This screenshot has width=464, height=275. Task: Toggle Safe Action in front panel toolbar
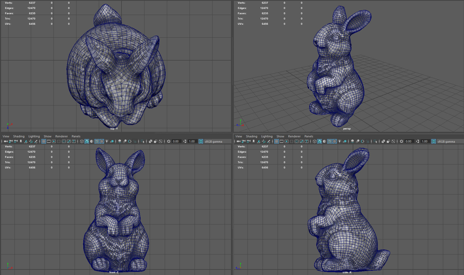coord(69,141)
